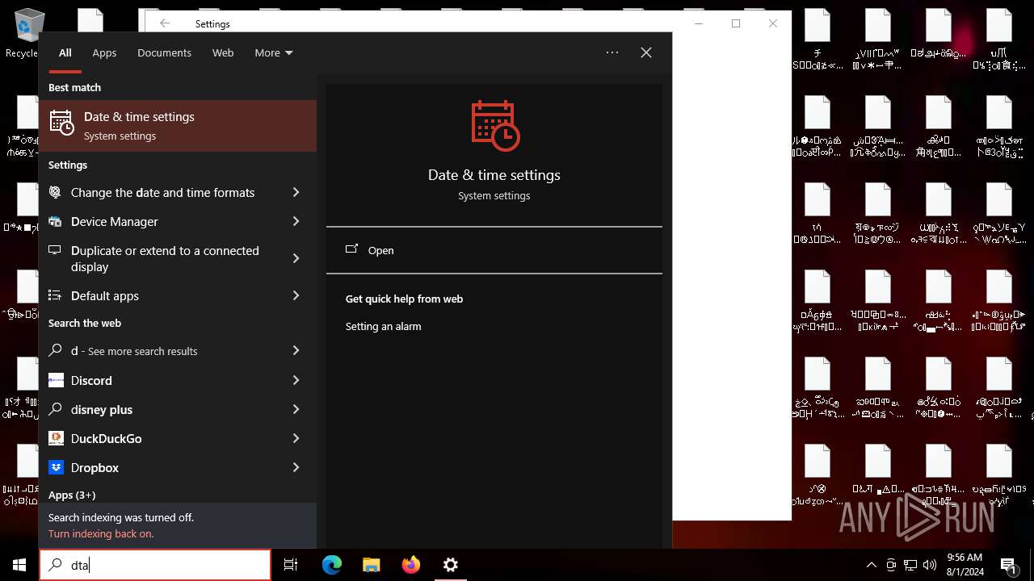
Task: Launch Microsoft Edge from taskbar
Action: pyautogui.click(x=332, y=565)
